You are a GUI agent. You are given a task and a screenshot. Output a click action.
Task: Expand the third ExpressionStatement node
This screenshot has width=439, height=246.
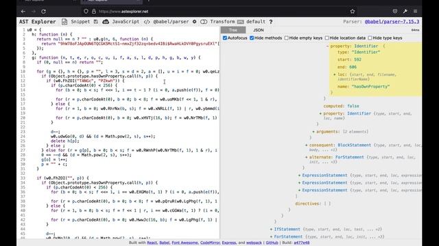[x=299, y=190]
